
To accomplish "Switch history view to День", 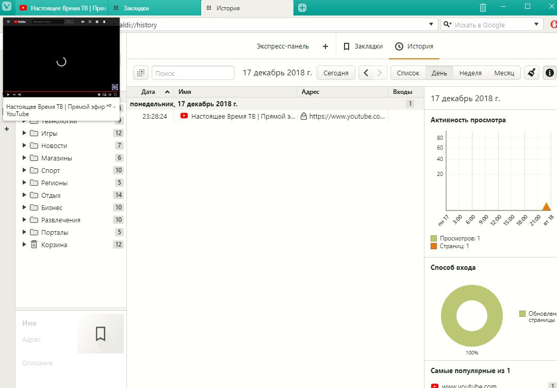I will click(439, 73).
